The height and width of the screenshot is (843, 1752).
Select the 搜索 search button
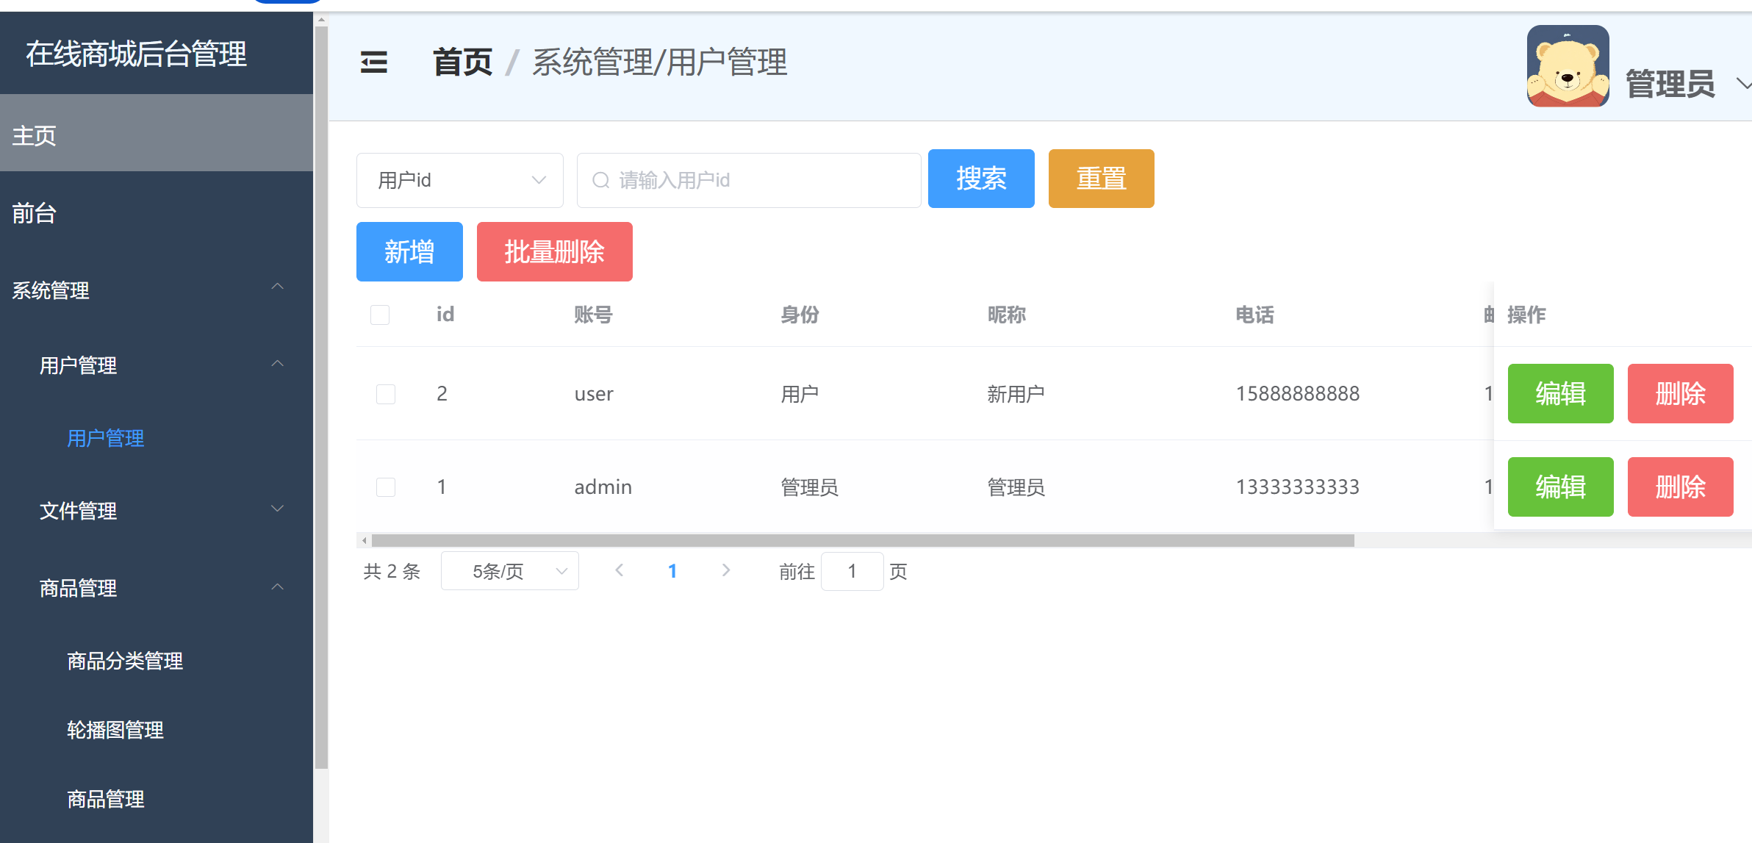981,179
